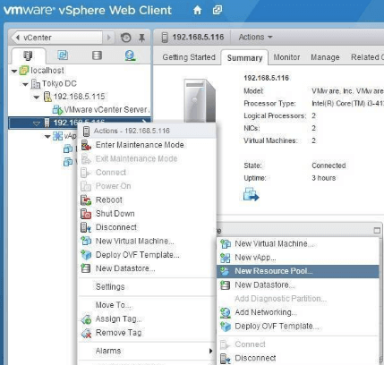Click the Assign Tag menu icon

pos(86,319)
